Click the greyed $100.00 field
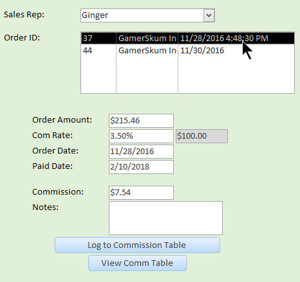Viewport: 300px width, 282px height. coord(202,136)
